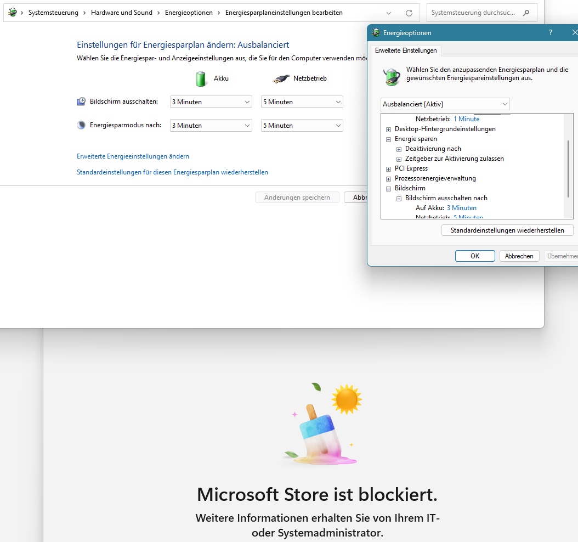Screen dimensions: 578x542
Task: Expand the PCI Express node
Action: (388, 169)
